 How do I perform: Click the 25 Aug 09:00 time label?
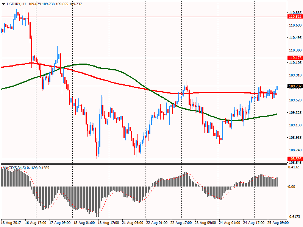click(x=278, y=223)
